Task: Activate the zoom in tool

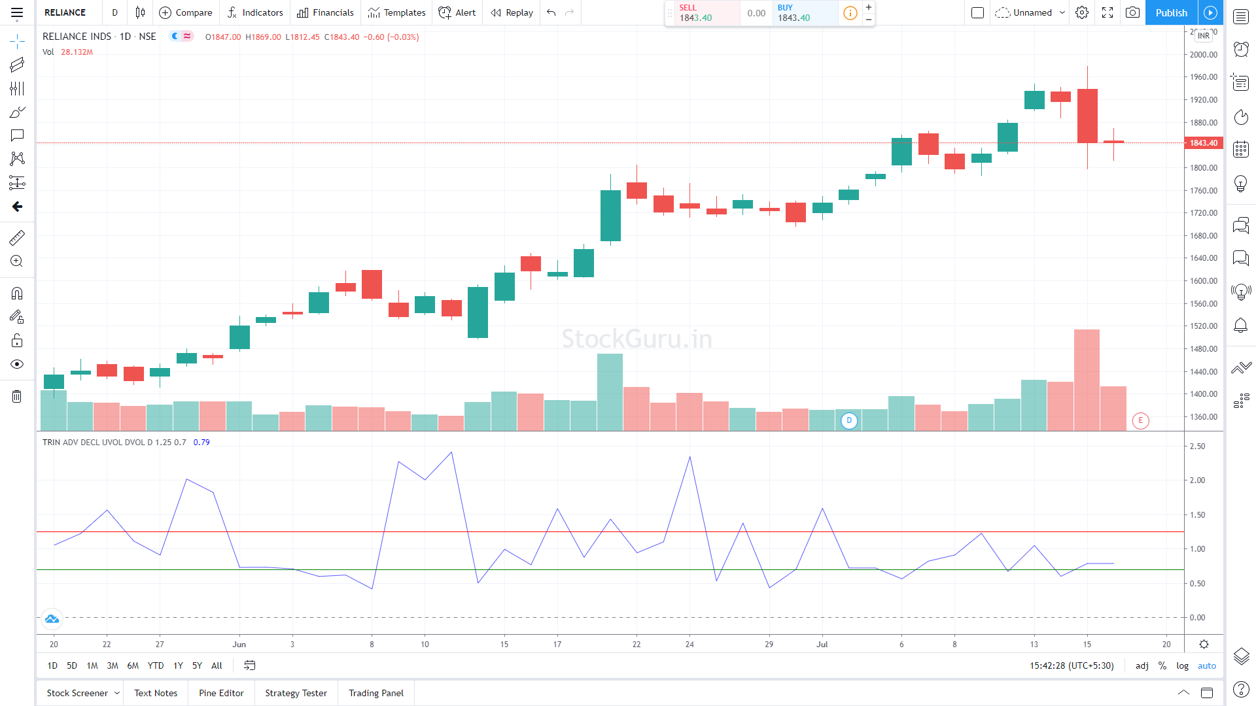Action: (x=17, y=261)
